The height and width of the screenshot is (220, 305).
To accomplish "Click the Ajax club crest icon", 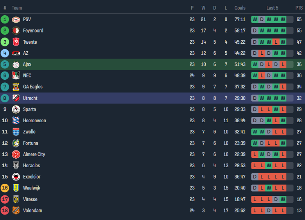I will (x=16, y=64).
